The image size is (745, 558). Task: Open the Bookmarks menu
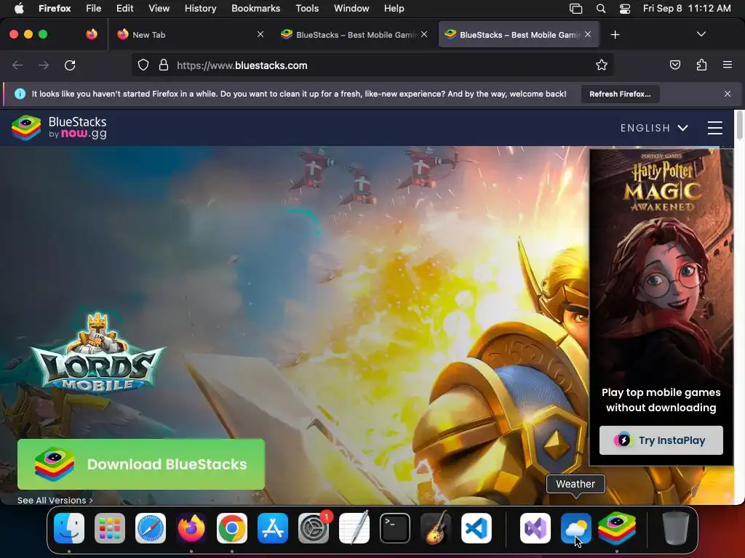click(x=255, y=8)
